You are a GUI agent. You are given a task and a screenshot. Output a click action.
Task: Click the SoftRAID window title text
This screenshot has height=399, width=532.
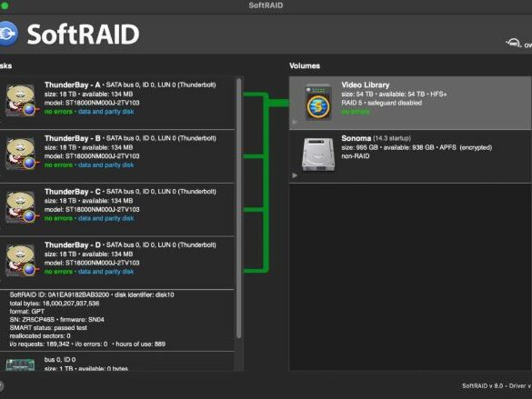(x=266, y=5)
